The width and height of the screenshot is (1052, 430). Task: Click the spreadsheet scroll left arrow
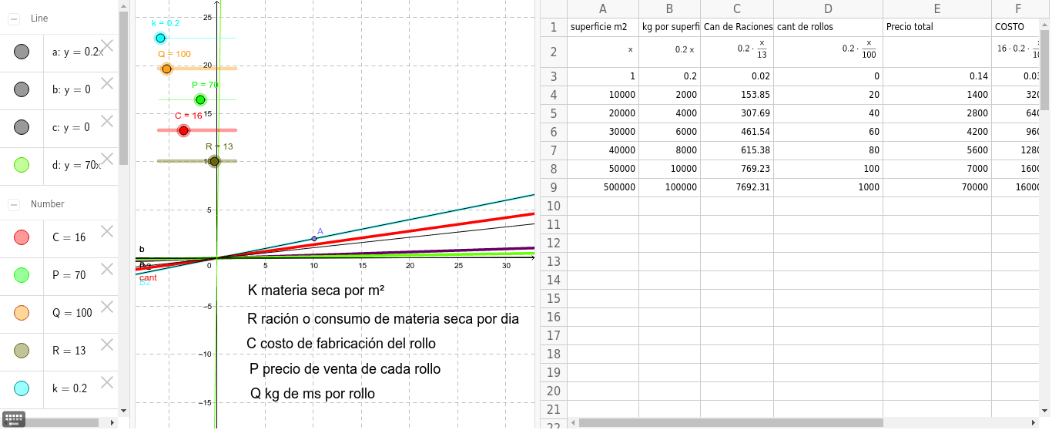click(572, 423)
